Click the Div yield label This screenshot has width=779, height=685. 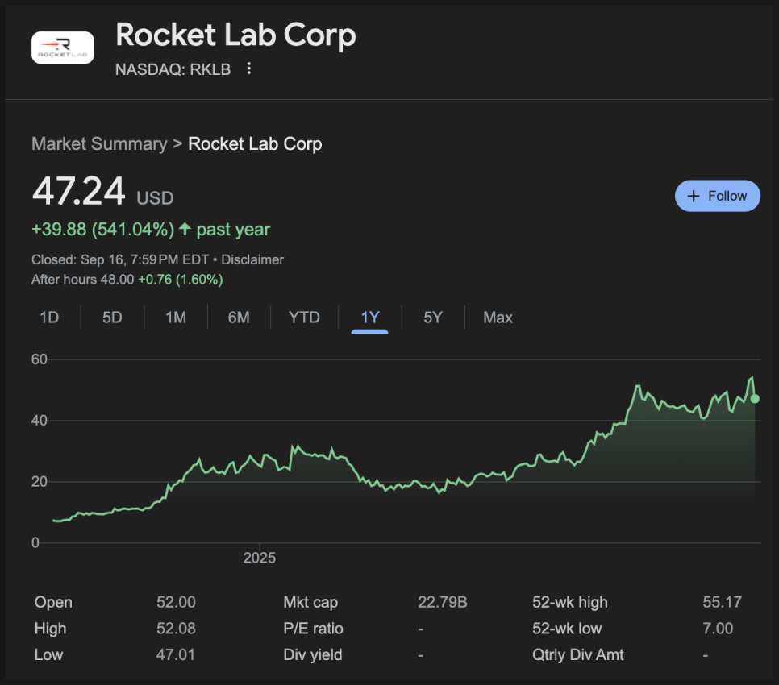pyautogui.click(x=313, y=654)
